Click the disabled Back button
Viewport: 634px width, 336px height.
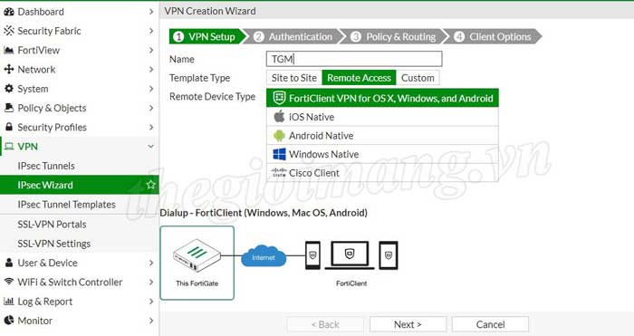click(325, 324)
